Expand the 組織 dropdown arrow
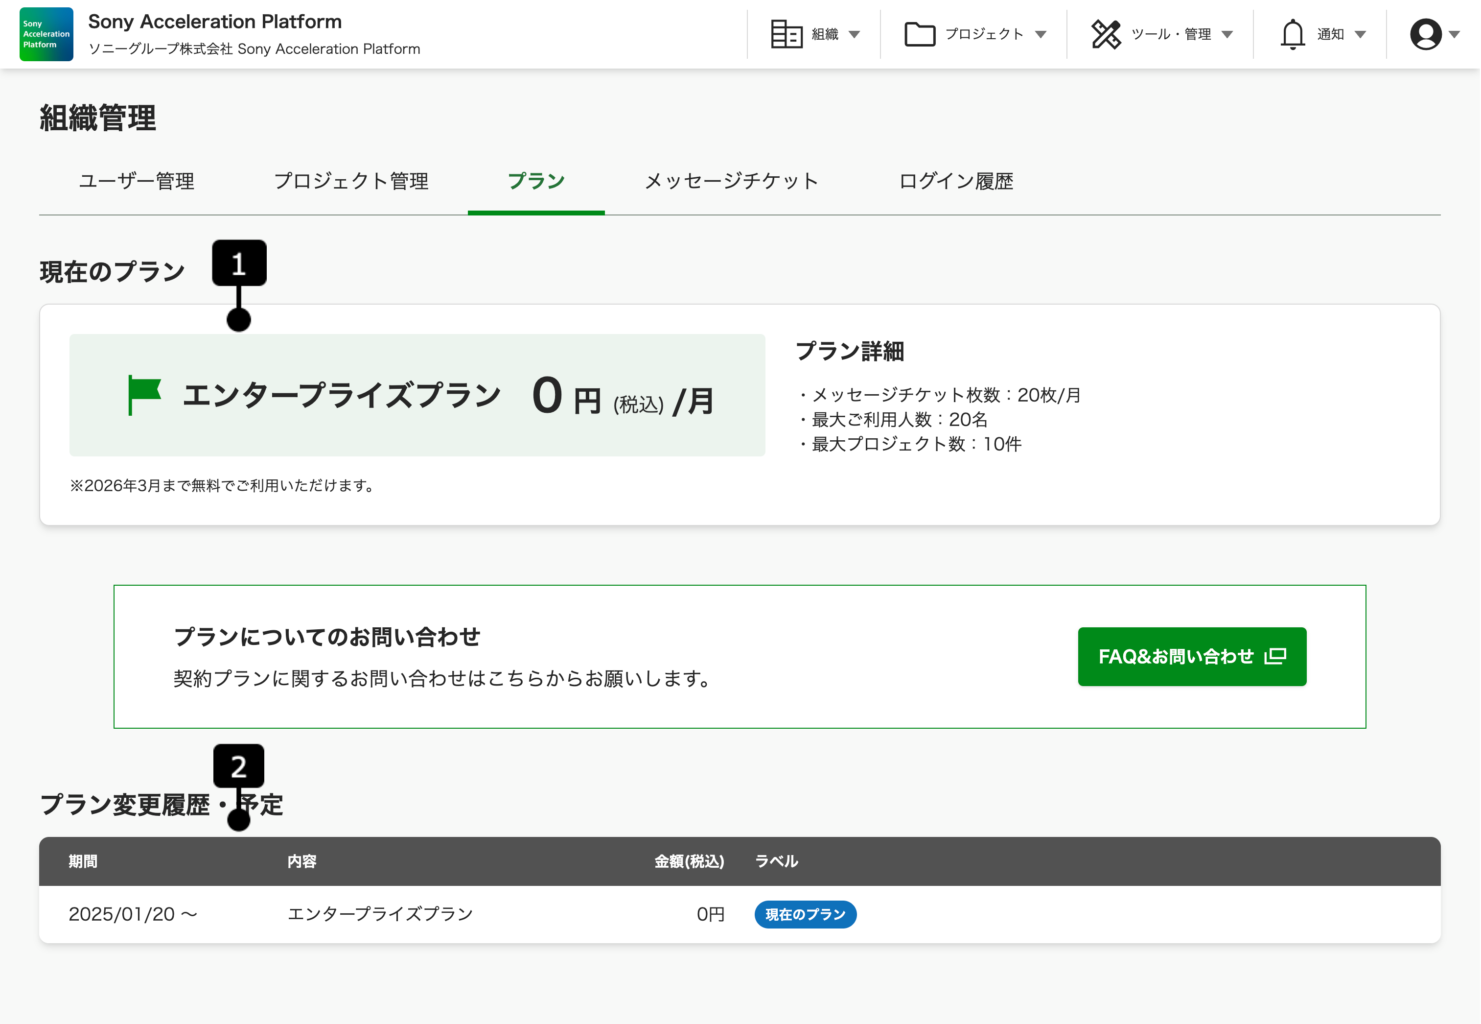This screenshot has width=1481, height=1024. click(x=854, y=35)
